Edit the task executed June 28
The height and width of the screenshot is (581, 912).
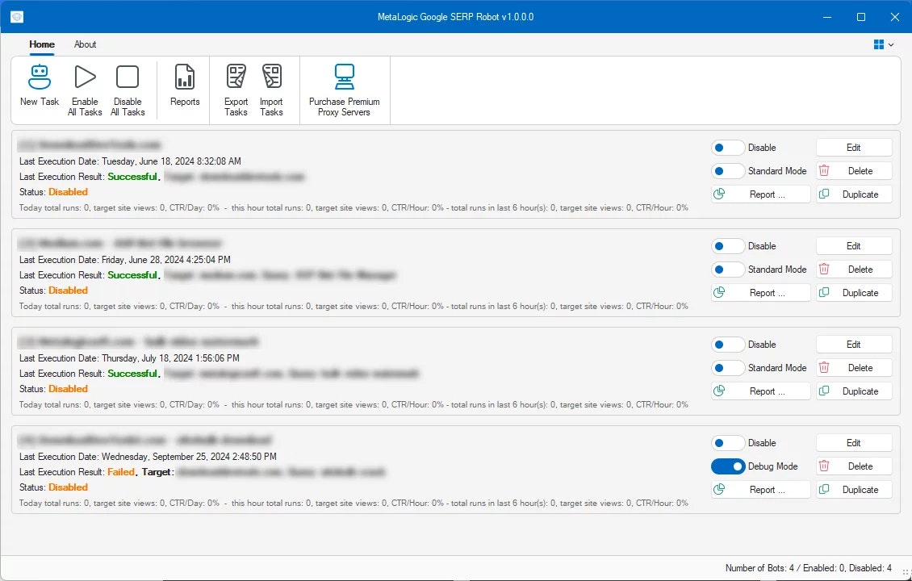pos(853,246)
